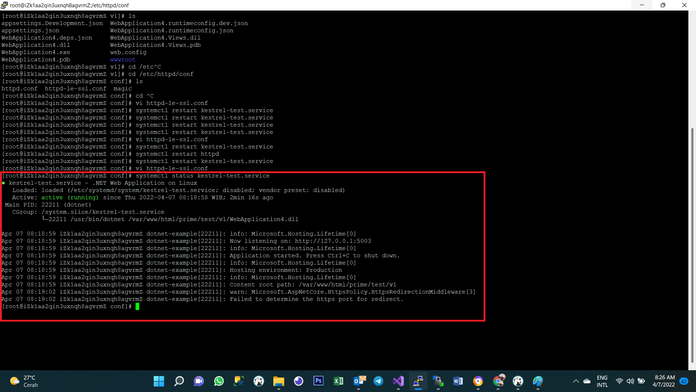
Task: Switch to Outlook in the taskbar
Action: click(359, 381)
